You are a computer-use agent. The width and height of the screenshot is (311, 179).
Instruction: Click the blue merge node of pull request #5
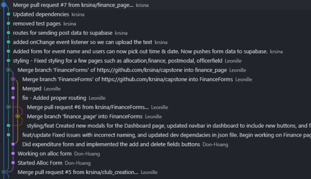click(x=4, y=172)
